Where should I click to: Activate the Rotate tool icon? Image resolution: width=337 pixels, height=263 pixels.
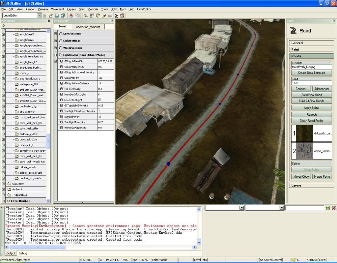point(98,15)
